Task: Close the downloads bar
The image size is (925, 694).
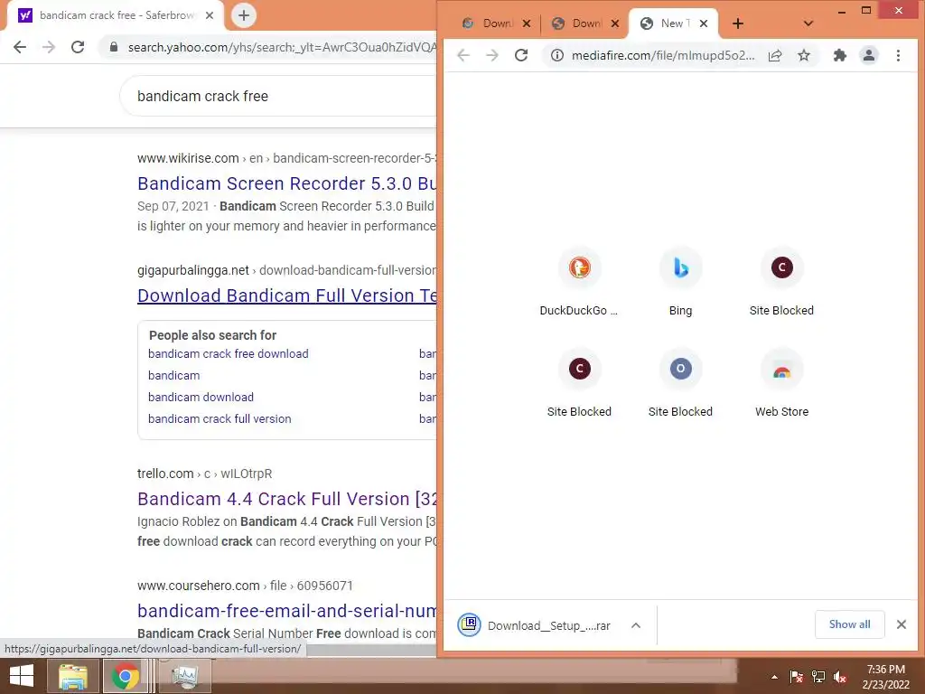Action: coord(902,624)
